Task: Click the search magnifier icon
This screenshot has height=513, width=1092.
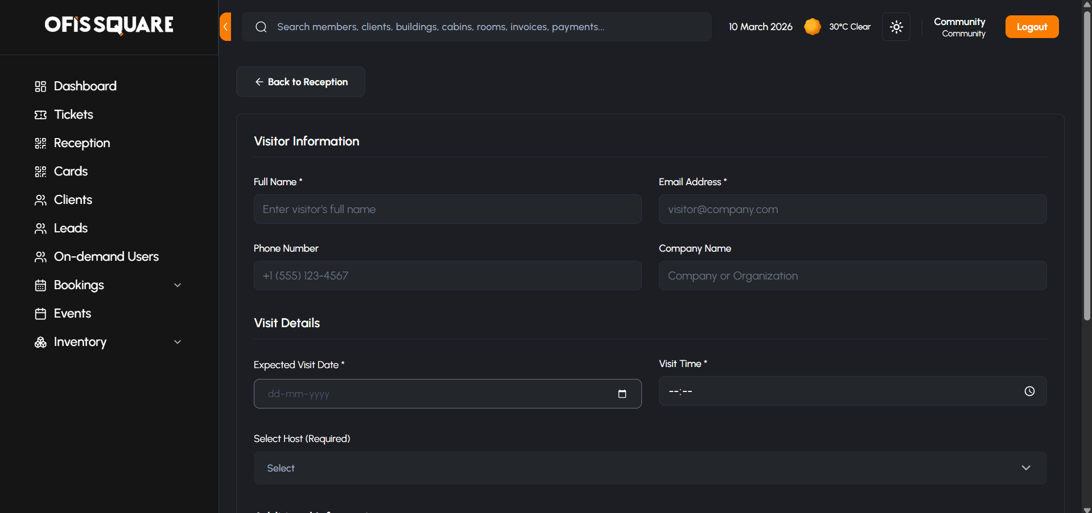Action: (261, 27)
